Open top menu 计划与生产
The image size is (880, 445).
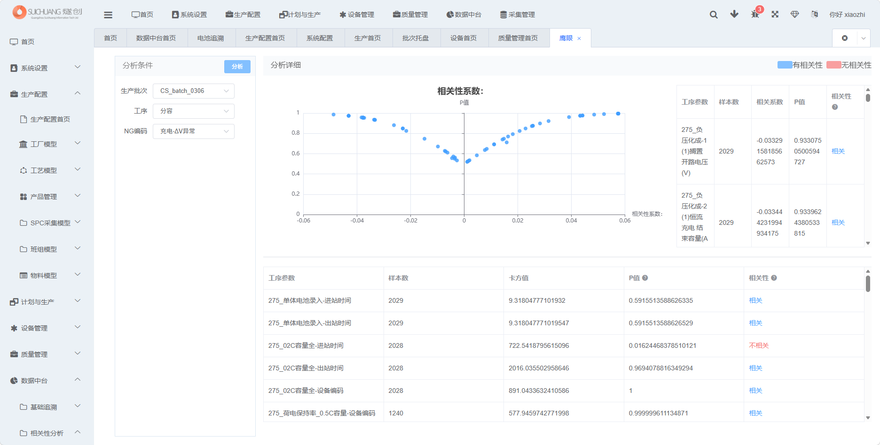pyautogui.click(x=300, y=15)
